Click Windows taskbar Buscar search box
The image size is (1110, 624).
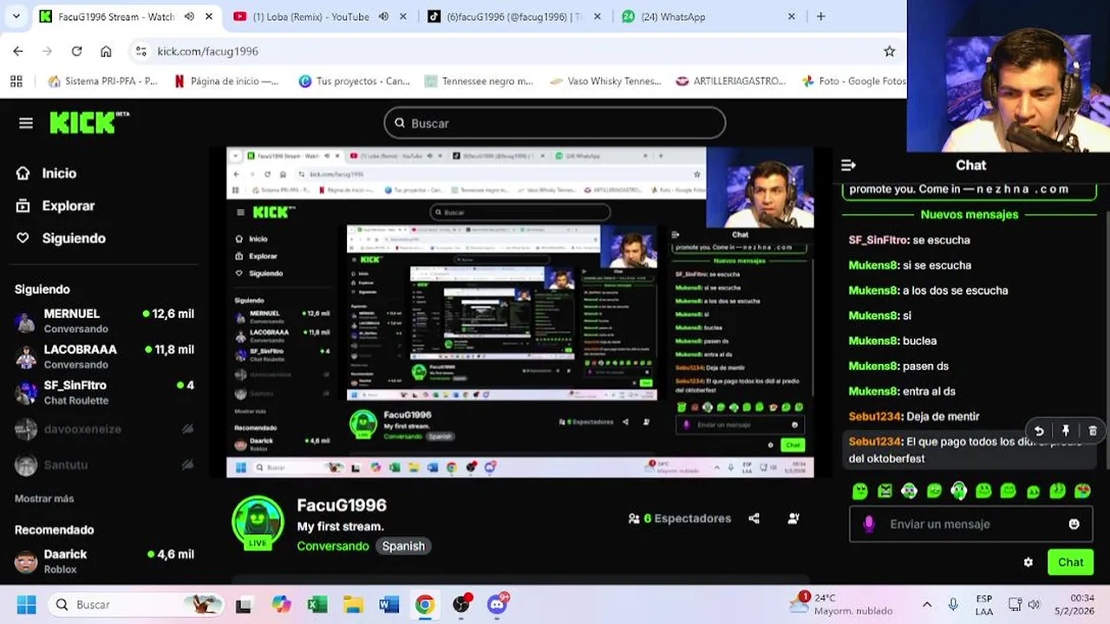click(136, 604)
